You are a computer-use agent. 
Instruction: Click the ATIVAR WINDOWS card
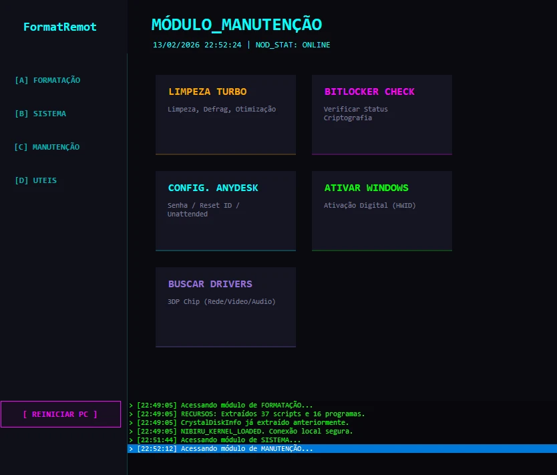[381, 210]
